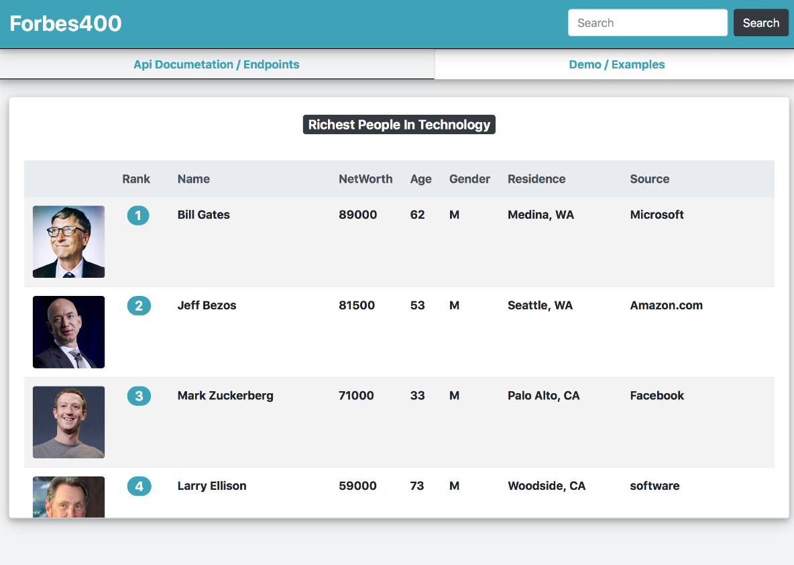
Task: Select Larry Ellison portrait thumbnail
Action: tap(69, 497)
